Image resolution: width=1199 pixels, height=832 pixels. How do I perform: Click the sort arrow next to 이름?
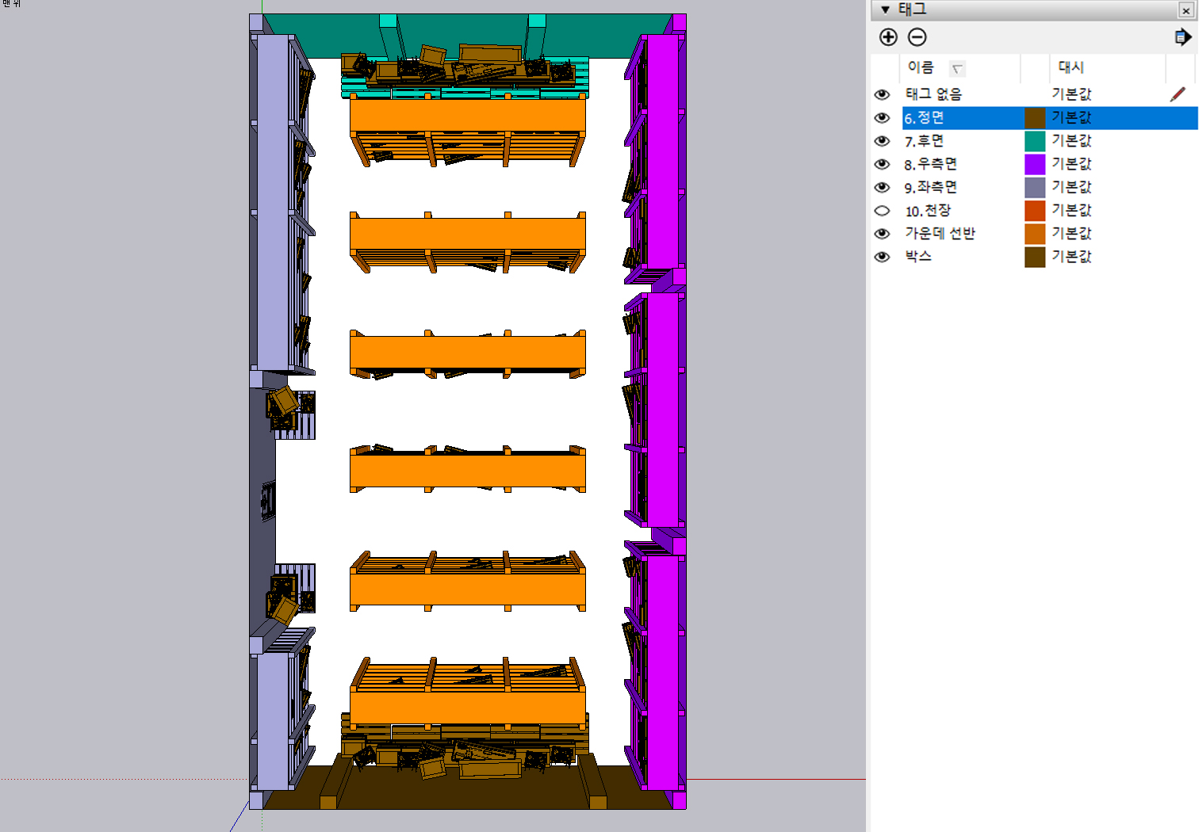pyautogui.click(x=957, y=69)
